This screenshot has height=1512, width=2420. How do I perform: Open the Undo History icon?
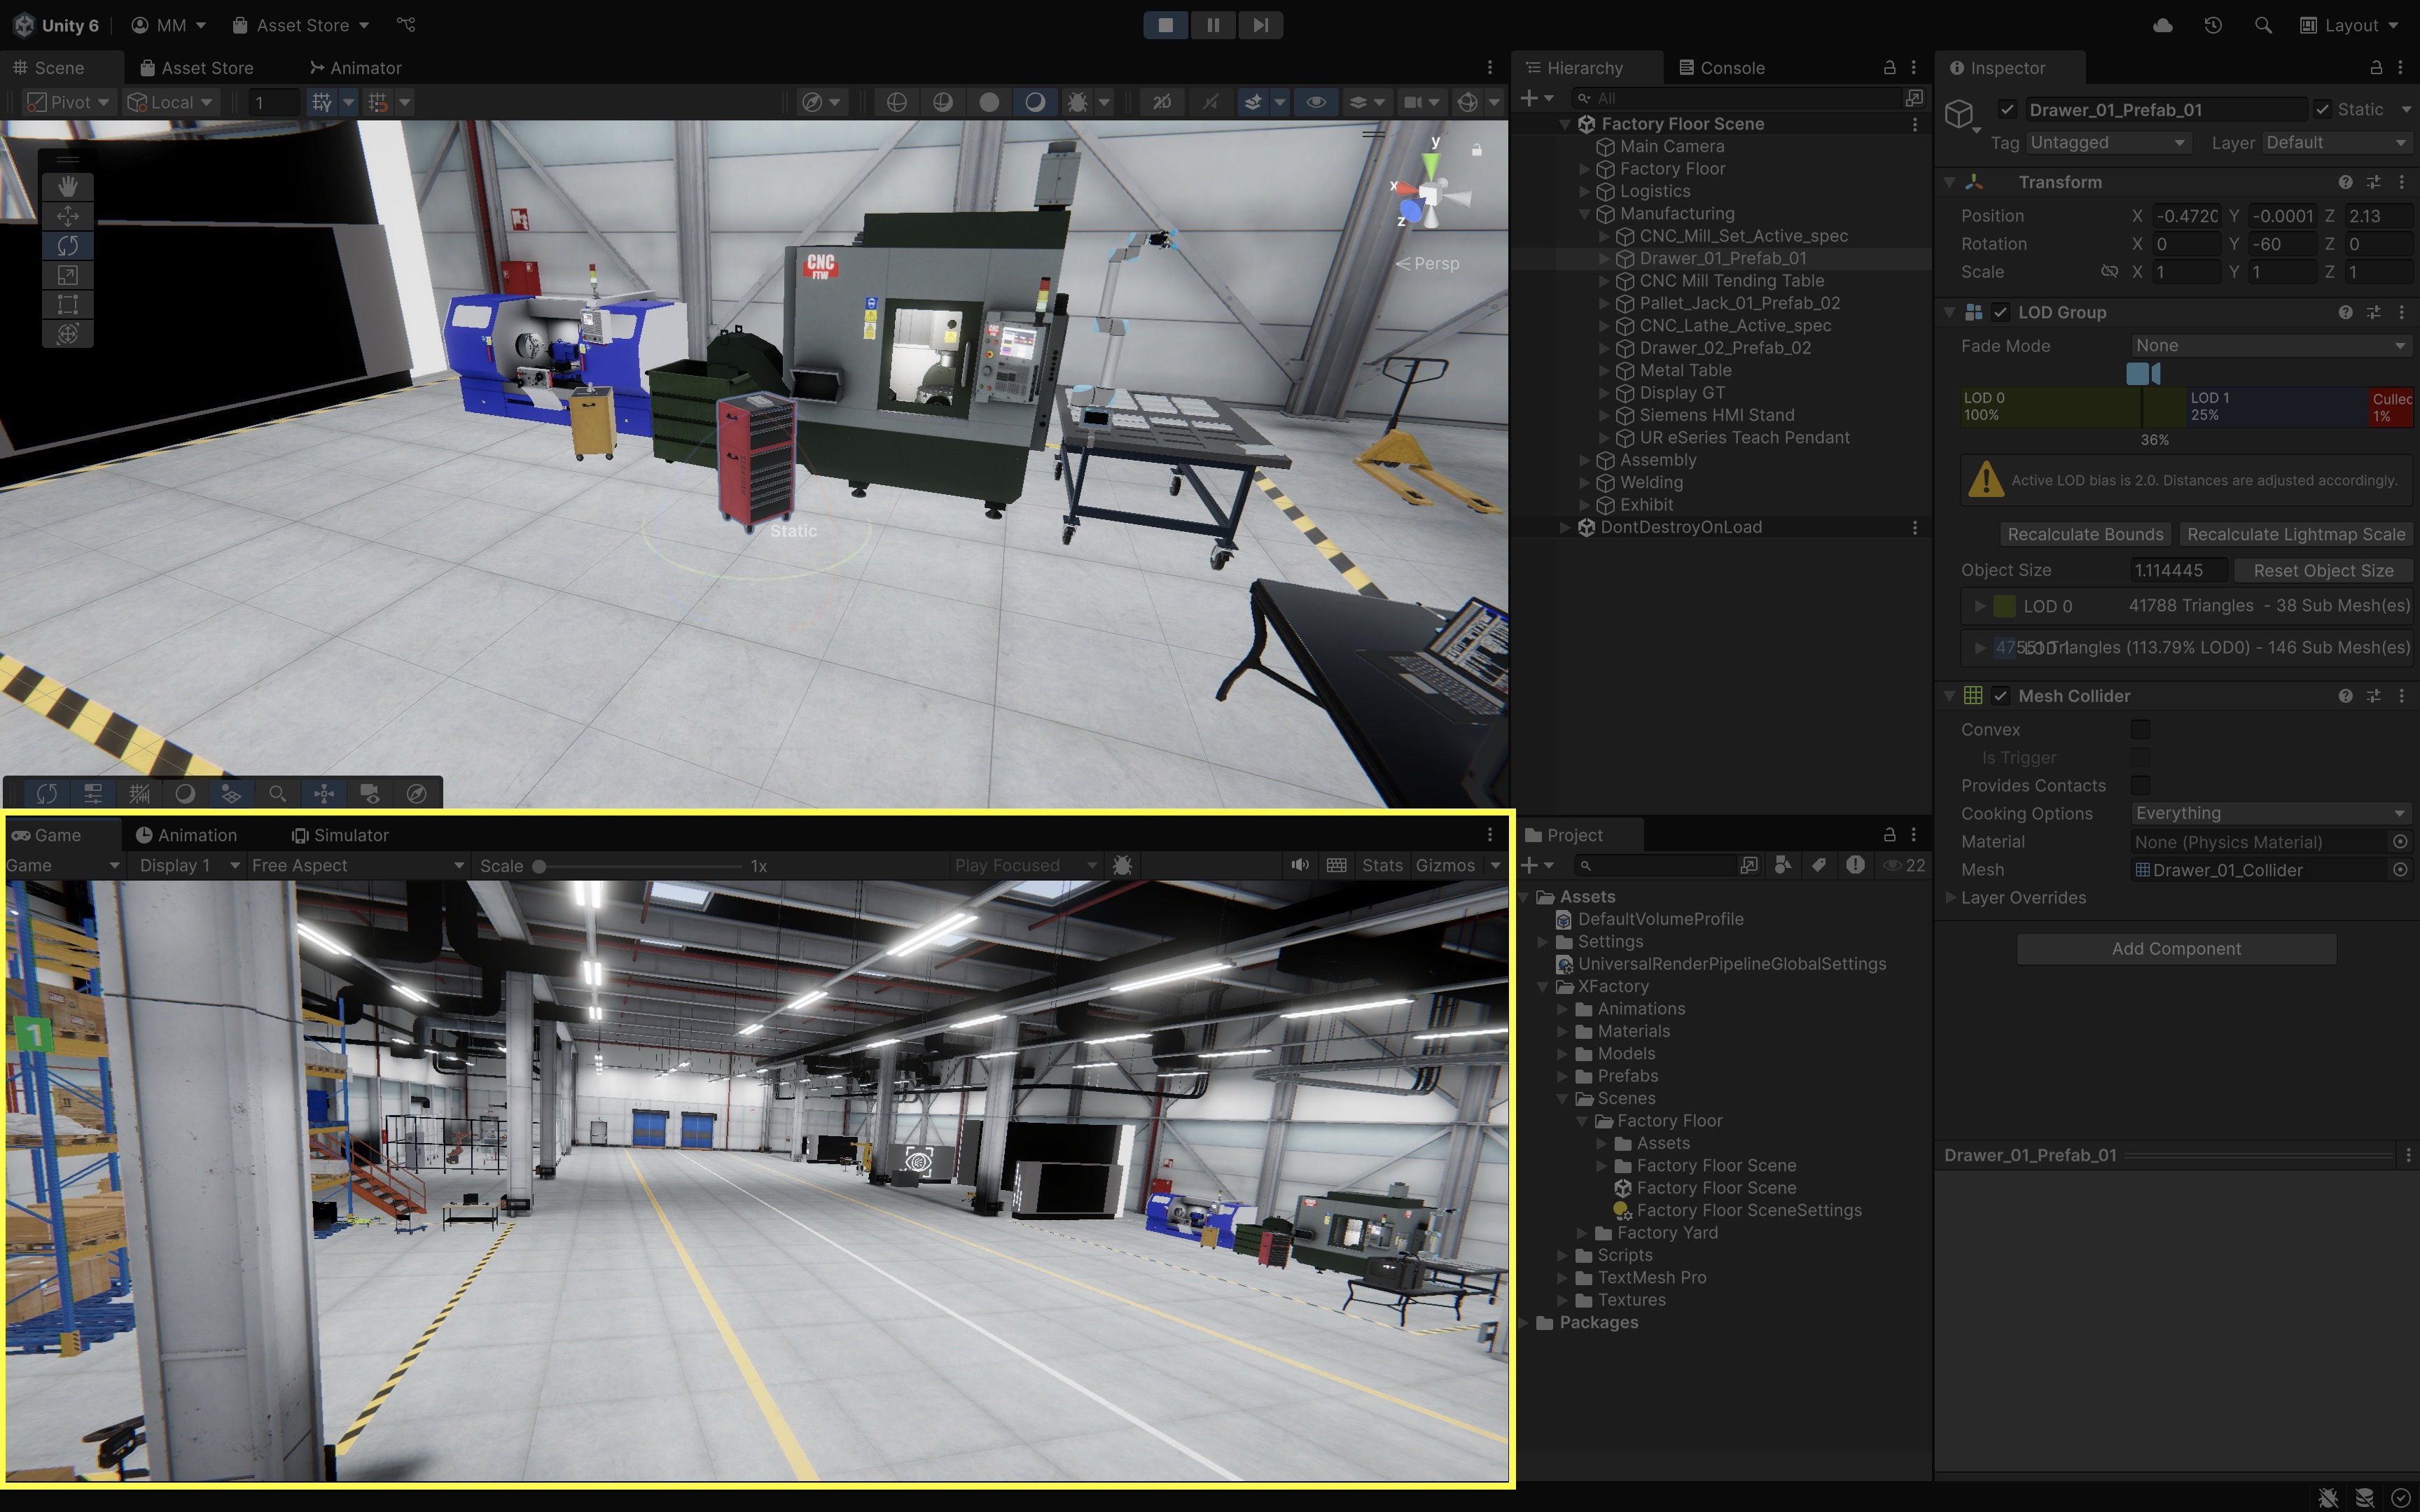click(2213, 25)
